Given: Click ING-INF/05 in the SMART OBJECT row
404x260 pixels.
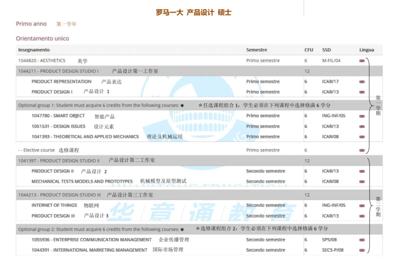Looking at the screenshot, I should 334,115.
